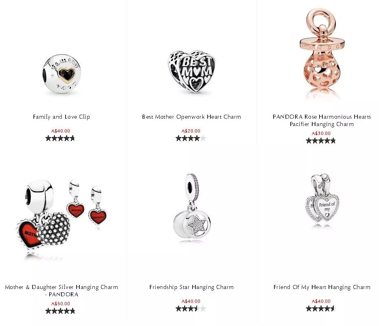Click star rating under Family and Love Clip
The width and height of the screenshot is (379, 326).
(60, 138)
